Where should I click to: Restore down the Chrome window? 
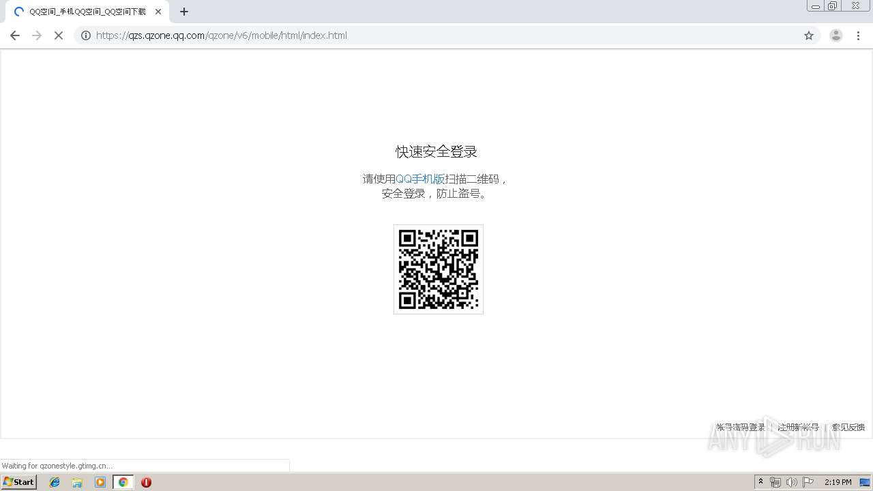(x=833, y=6)
